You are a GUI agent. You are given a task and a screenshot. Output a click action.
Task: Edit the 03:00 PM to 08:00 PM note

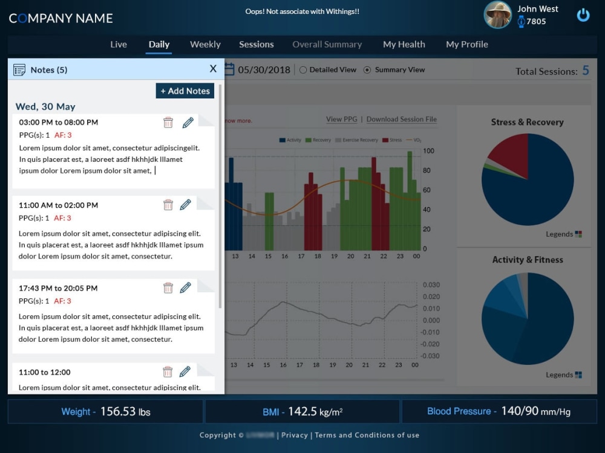188,123
